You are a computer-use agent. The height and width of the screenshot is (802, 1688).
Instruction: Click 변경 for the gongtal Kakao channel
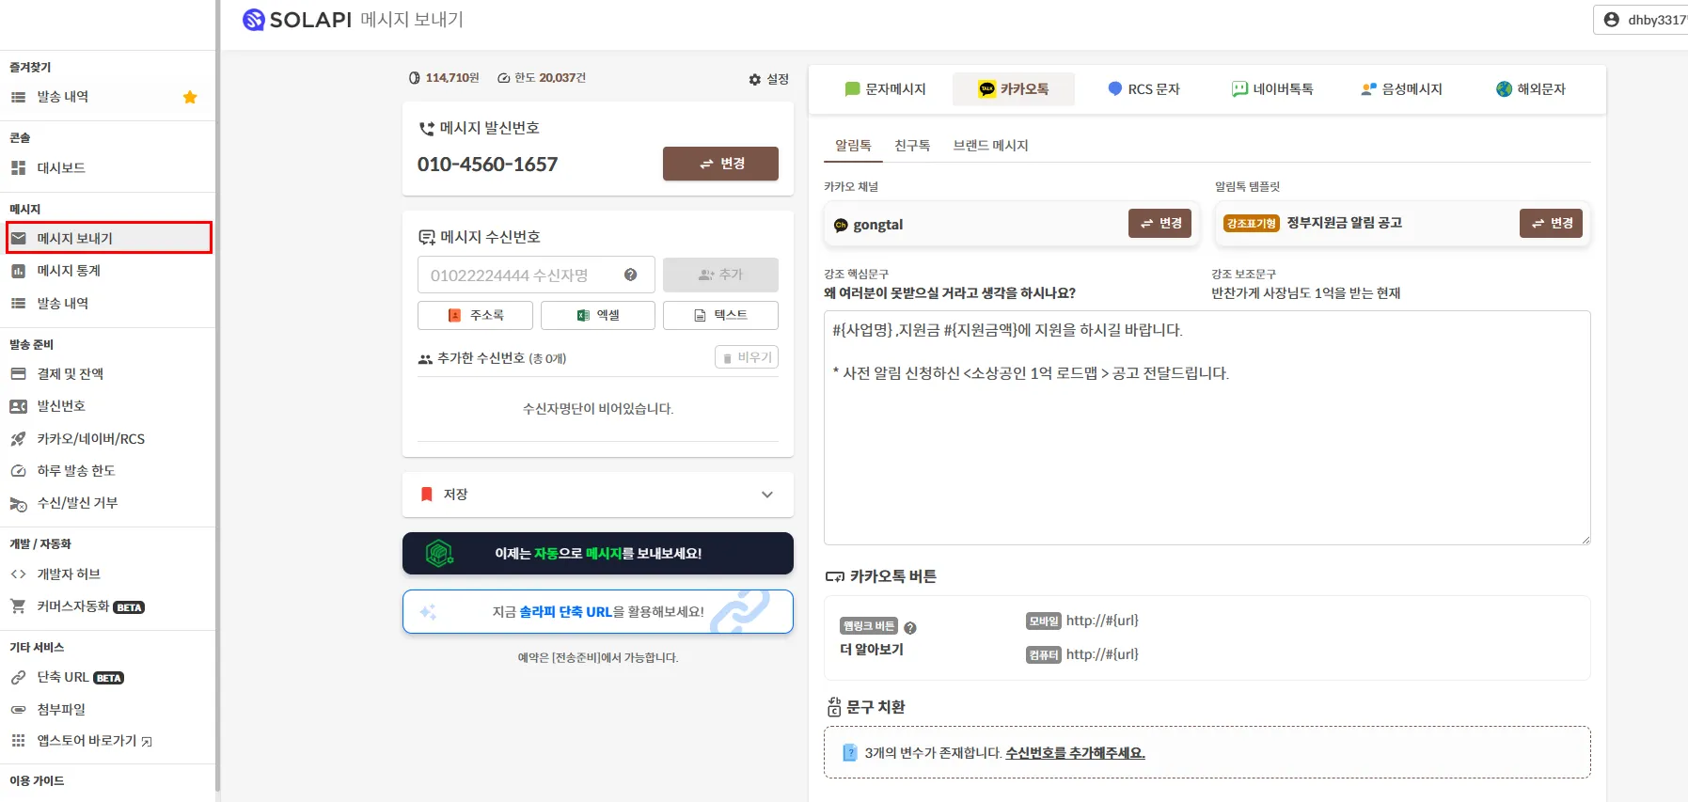point(1160,223)
